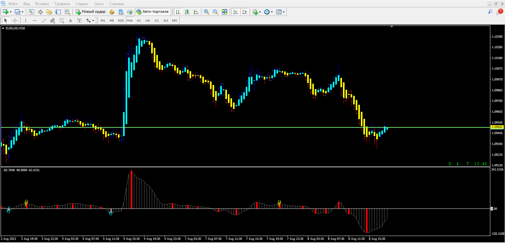The image size is (505, 243).
Task: Expand the chart templates dropdown
Action: [284, 12]
